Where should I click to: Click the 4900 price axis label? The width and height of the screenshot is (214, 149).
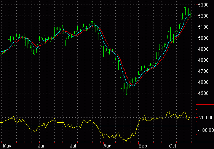coord(203,49)
